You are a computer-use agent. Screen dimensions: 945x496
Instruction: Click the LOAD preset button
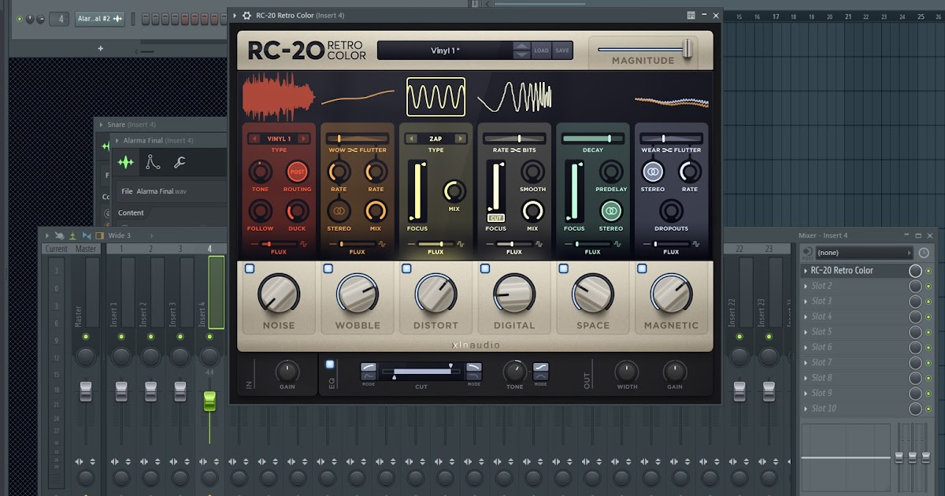(541, 50)
